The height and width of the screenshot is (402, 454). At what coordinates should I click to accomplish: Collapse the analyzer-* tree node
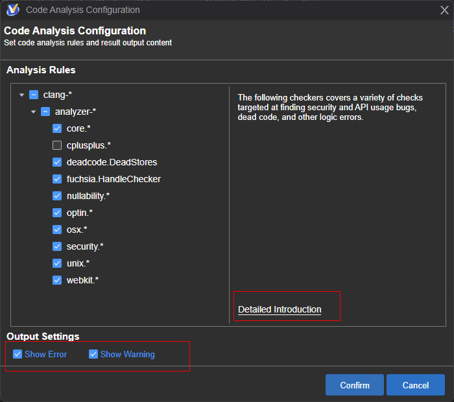(34, 112)
